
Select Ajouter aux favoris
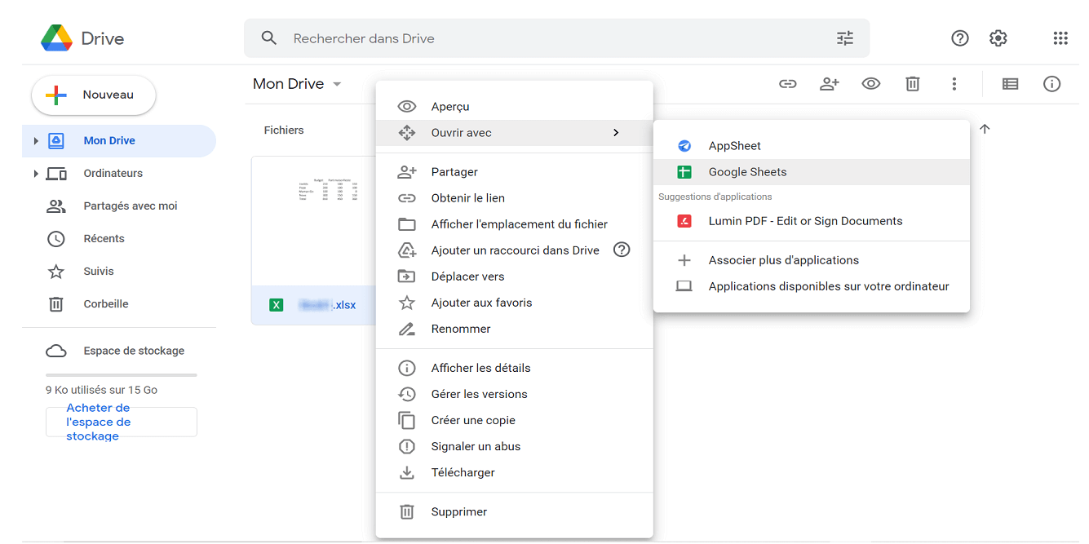[515, 303]
